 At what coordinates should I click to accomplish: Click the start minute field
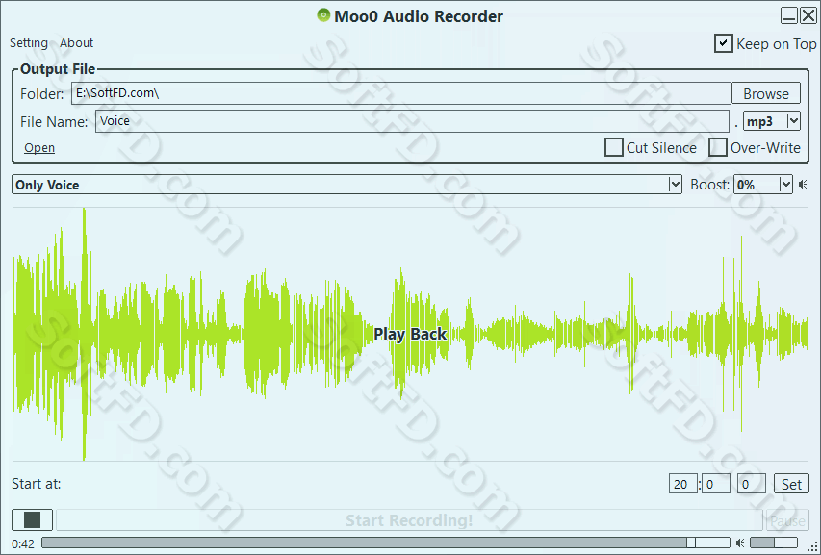point(716,484)
